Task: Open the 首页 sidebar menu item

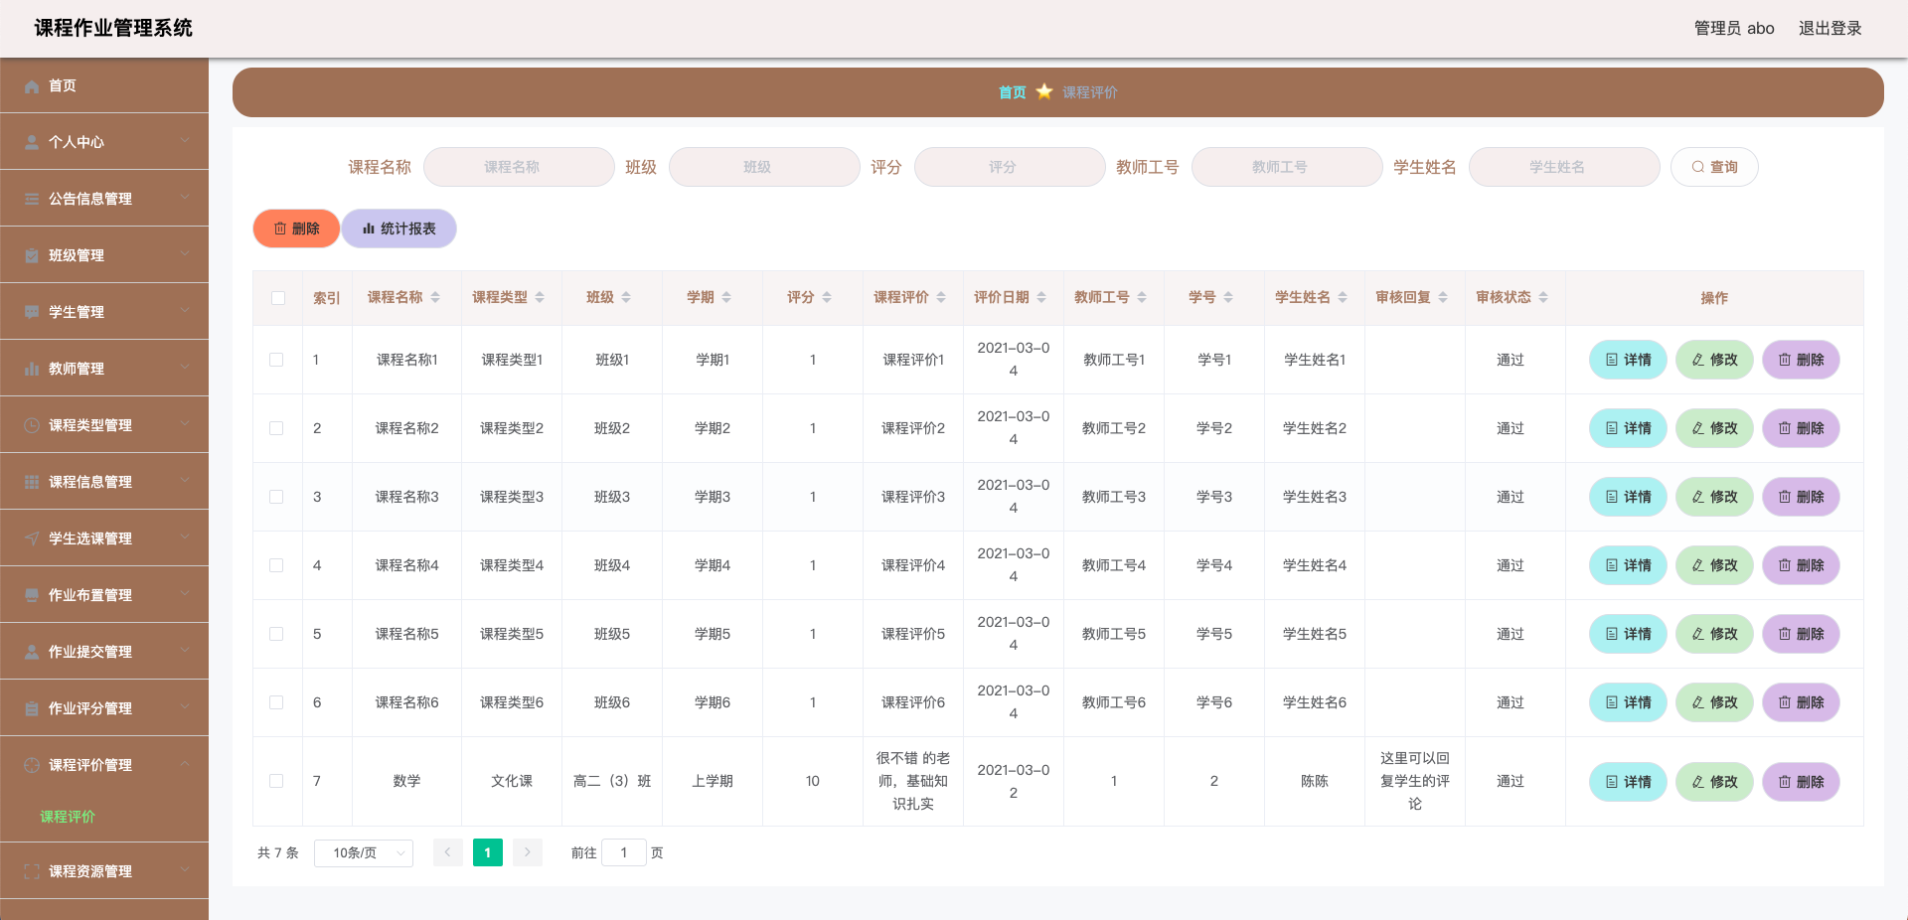Action: click(104, 85)
